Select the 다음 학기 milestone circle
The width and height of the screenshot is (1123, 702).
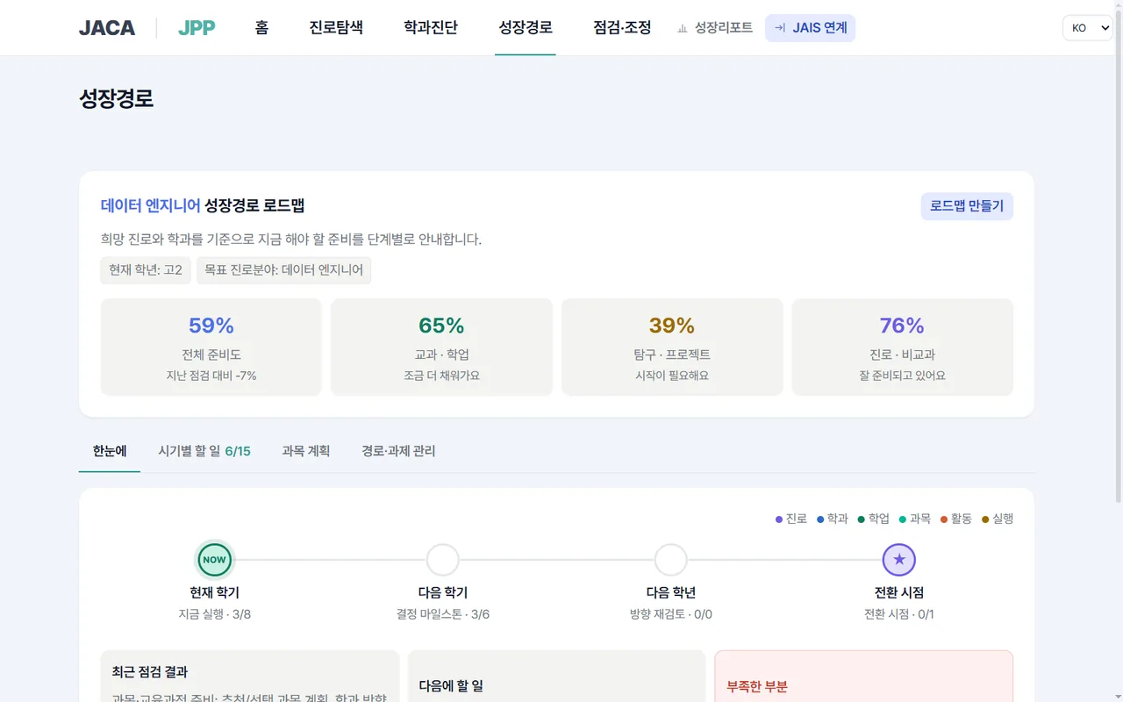pyautogui.click(x=443, y=560)
